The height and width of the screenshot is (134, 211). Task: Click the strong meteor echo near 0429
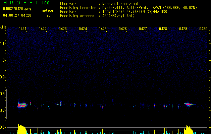coord(190,104)
